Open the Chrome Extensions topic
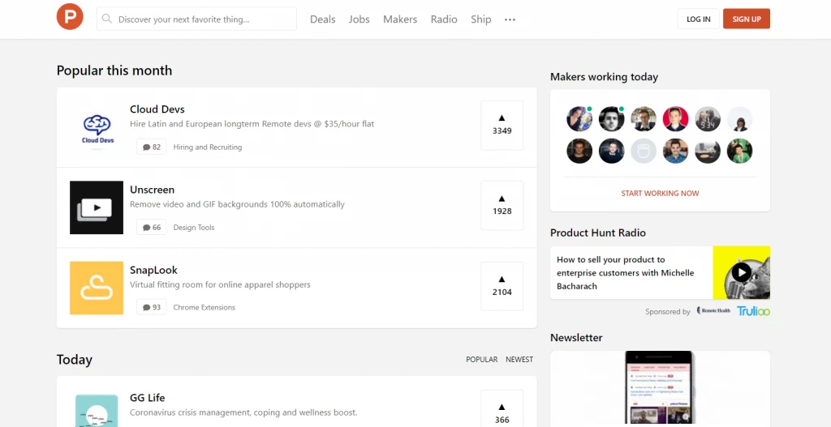 pyautogui.click(x=204, y=307)
